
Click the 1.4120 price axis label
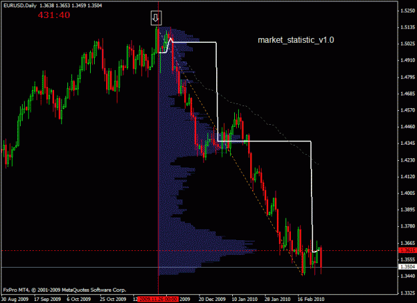(408, 176)
